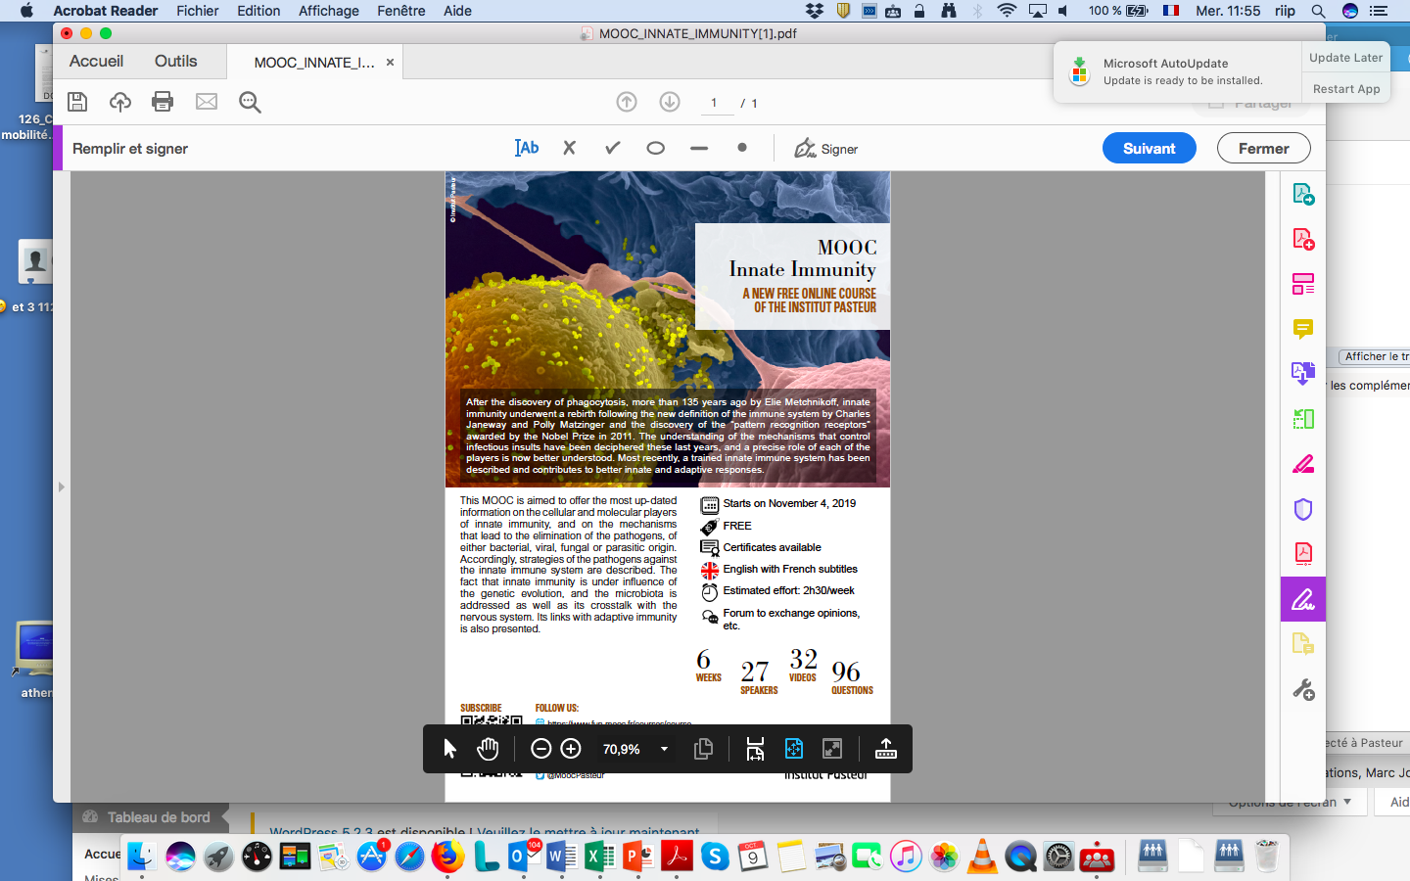The image size is (1410, 881).
Task: Open the Options de l'écran dropdown behind
Action: point(1290,803)
